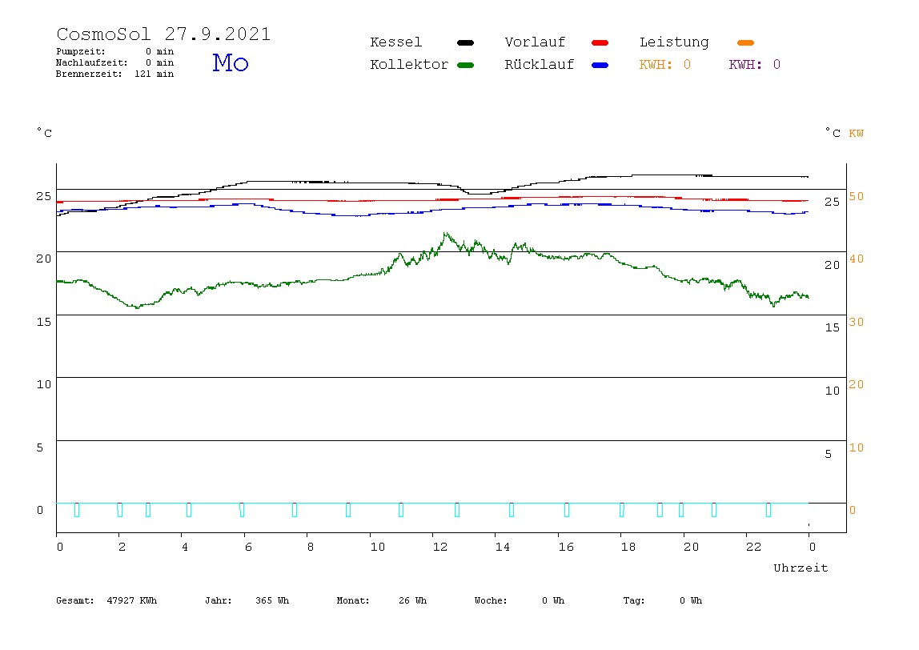Click the purple "KWH: 0" readout
The image size is (919, 650).
[x=755, y=65]
